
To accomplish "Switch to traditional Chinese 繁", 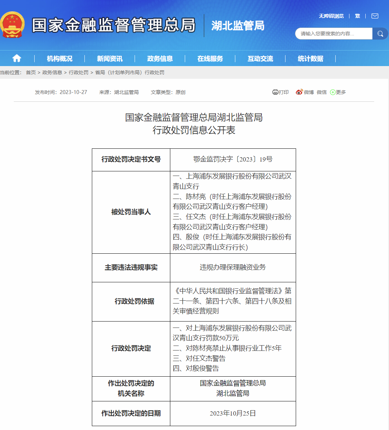I will (358, 16).
